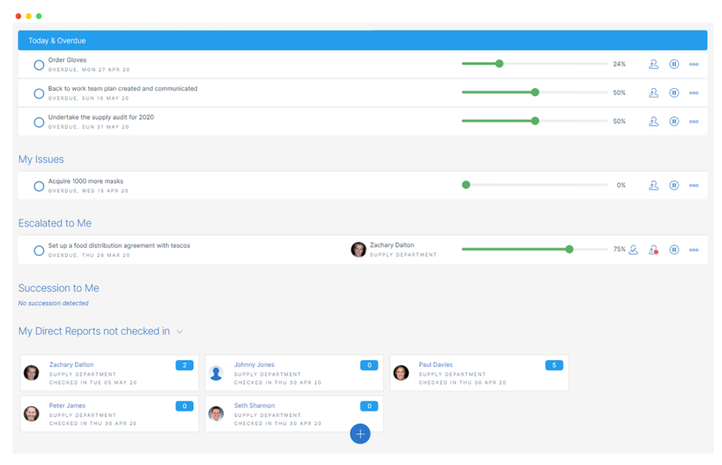
Task: Mark Order Gloves as complete
Action: pyautogui.click(x=38, y=65)
